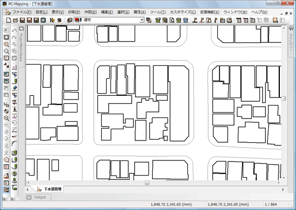296x210 pixels.
Task: Click the icon right of layer dropdown
Action: pyautogui.click(x=149, y=20)
